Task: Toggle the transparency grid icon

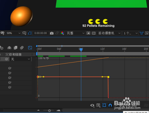Action: click(x=94, y=33)
